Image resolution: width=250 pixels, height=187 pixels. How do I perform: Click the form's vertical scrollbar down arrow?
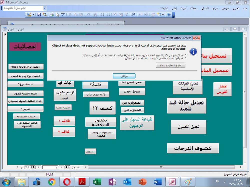click(x=245, y=163)
